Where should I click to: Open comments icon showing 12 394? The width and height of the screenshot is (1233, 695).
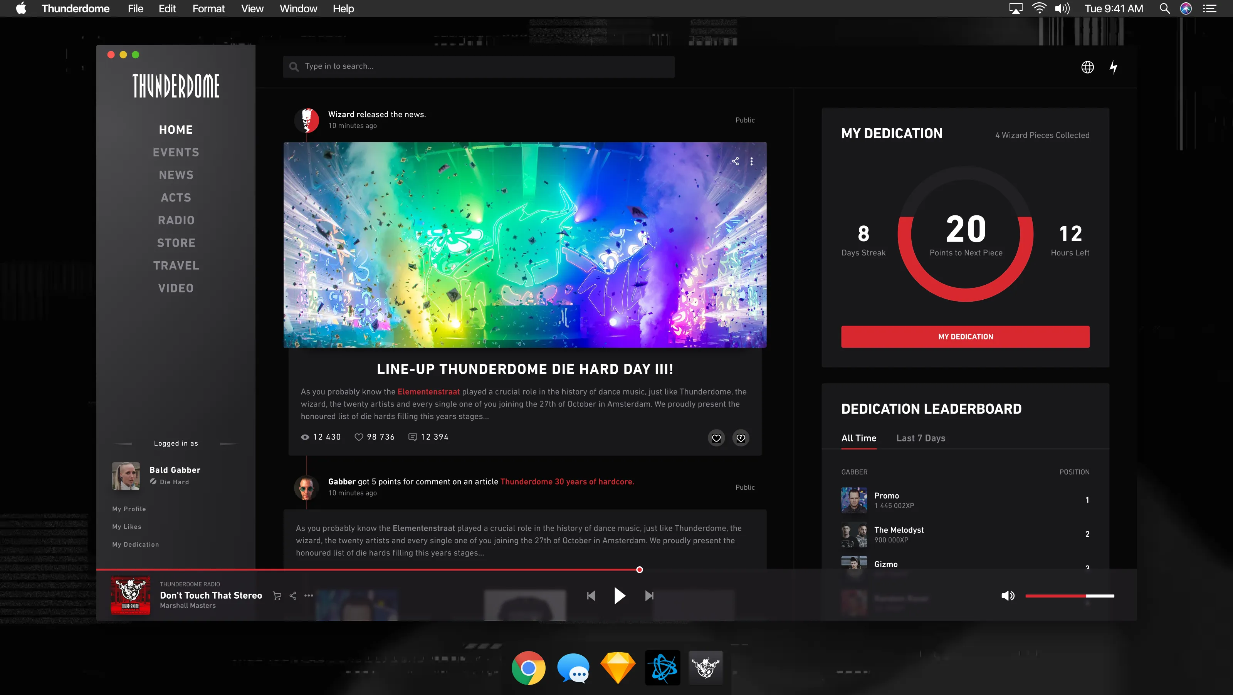click(412, 437)
